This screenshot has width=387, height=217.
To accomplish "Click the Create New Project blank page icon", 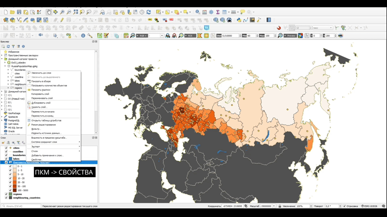I will (5, 12).
